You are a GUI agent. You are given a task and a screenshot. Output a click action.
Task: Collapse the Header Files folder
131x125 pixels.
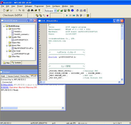(7, 37)
